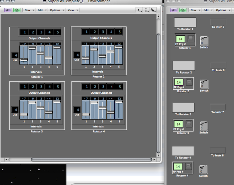Viewport: 234px width, 185px height.
Task: Select the Text tool
Action: coord(146,10)
